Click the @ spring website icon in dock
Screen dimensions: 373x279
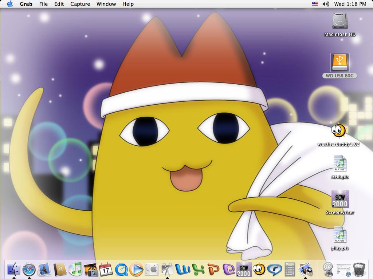click(x=328, y=269)
